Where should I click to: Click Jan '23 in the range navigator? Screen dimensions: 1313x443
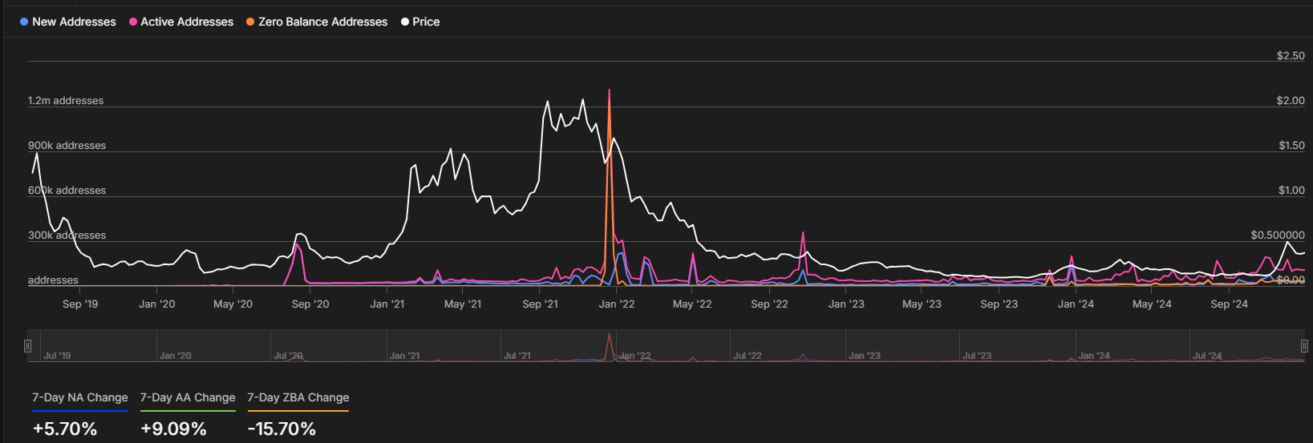864,356
